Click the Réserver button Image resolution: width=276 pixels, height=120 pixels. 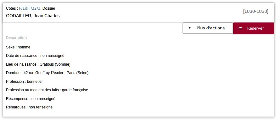[x=254, y=28]
